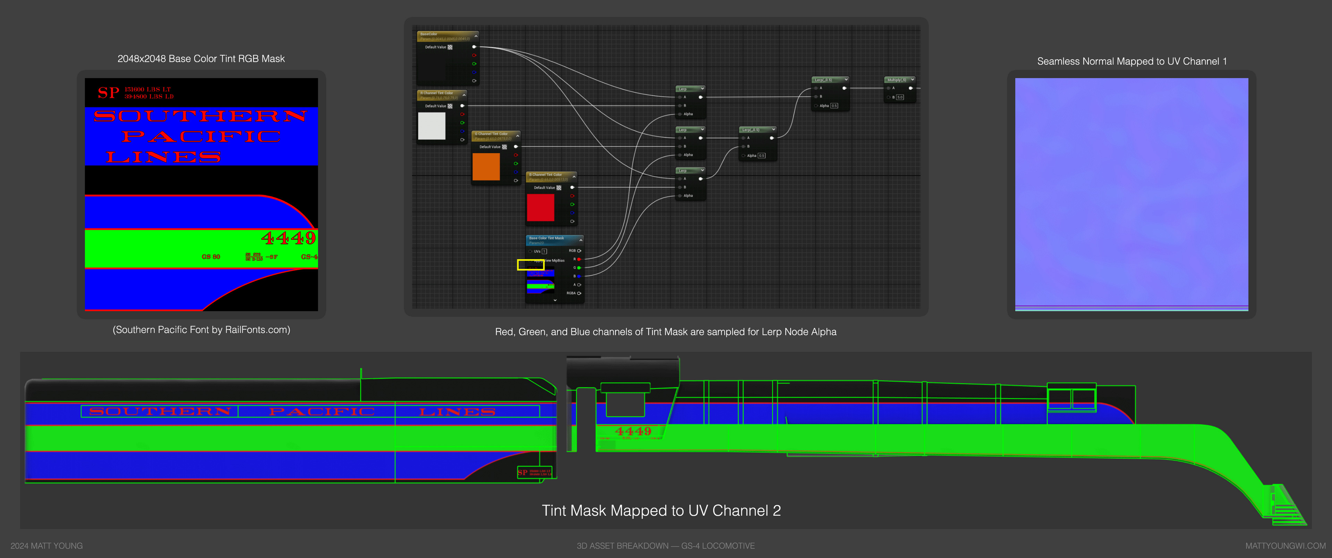Select BaseColor node's white RGB output pin
1332x558 pixels.
(x=474, y=47)
